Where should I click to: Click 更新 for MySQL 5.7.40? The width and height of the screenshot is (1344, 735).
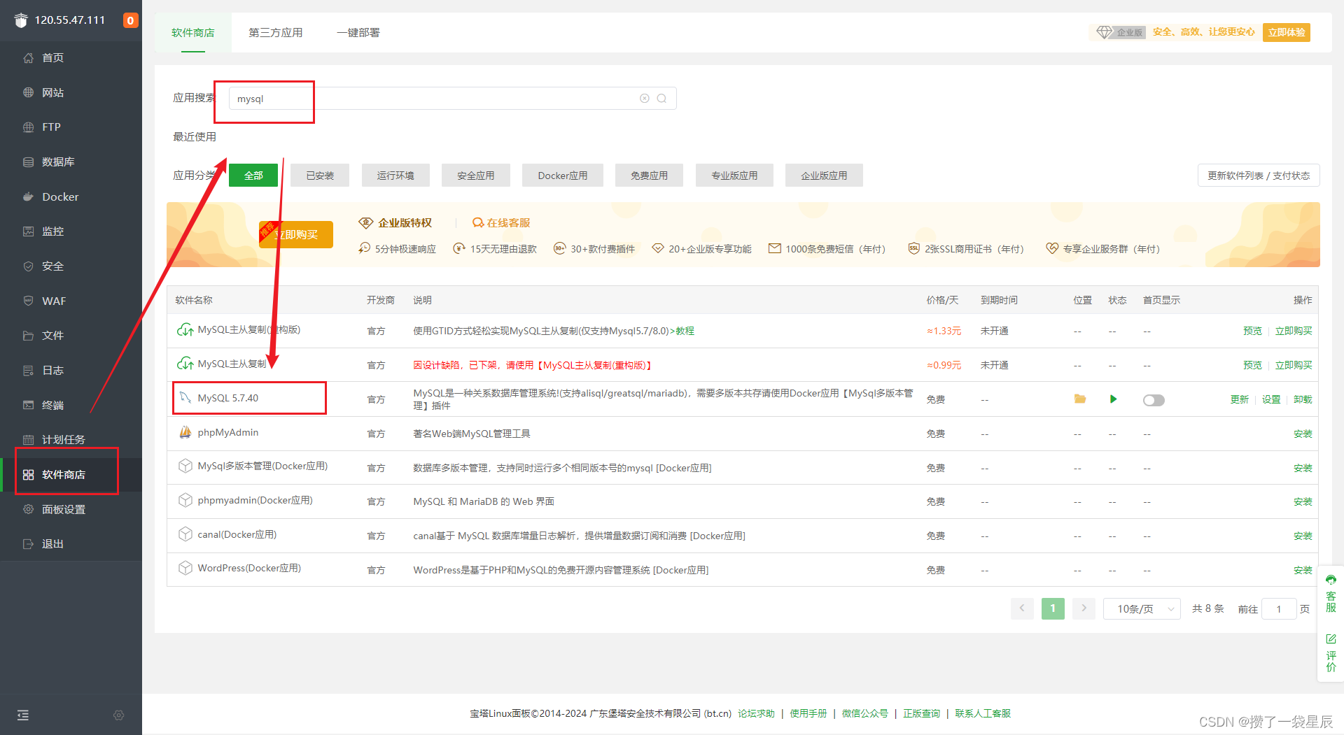(1240, 399)
